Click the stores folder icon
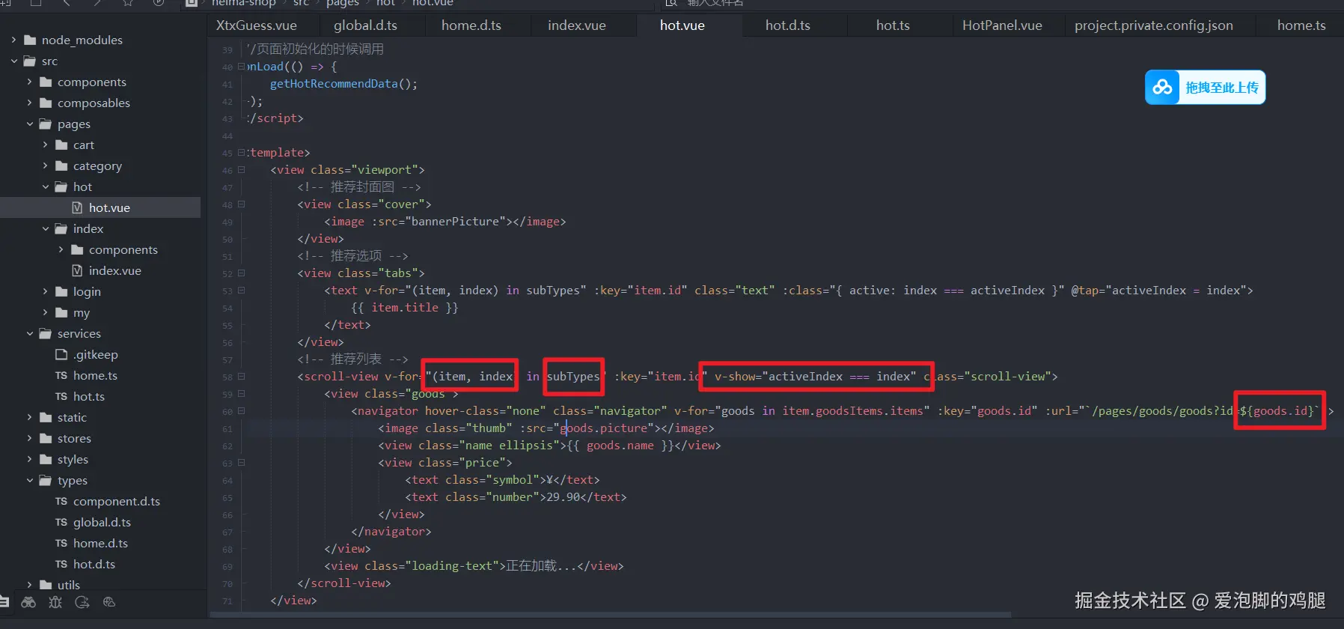This screenshot has height=629, width=1344. pyautogui.click(x=46, y=438)
